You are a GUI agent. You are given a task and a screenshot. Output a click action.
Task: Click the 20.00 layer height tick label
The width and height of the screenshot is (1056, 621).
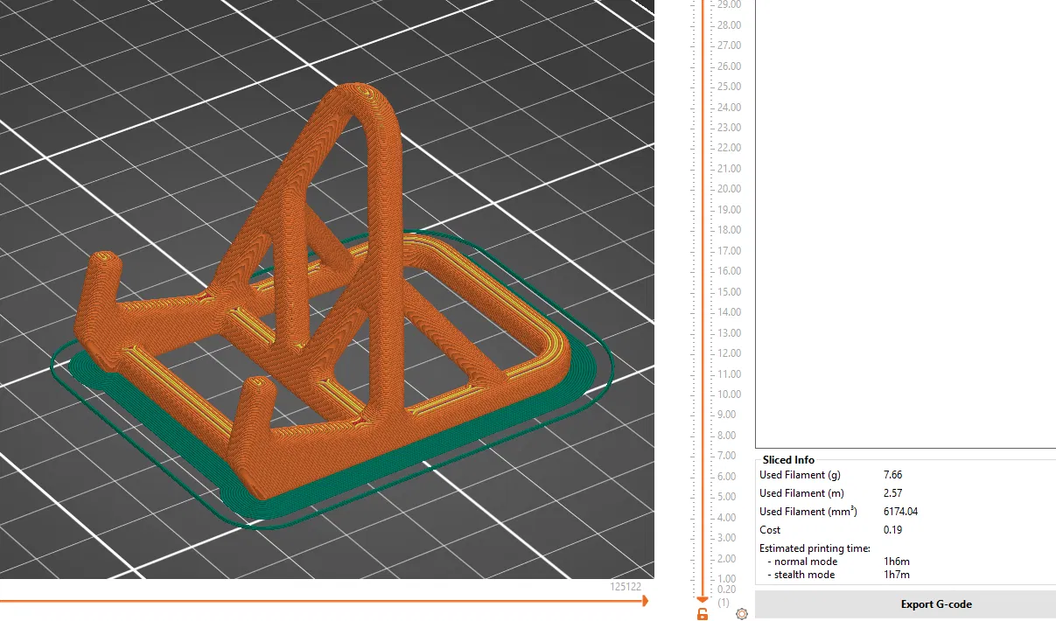click(x=729, y=189)
